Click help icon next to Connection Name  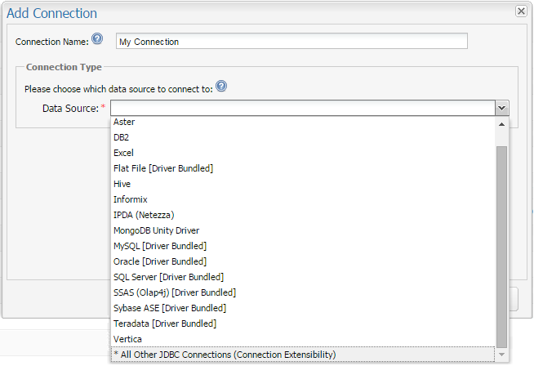pyautogui.click(x=97, y=39)
